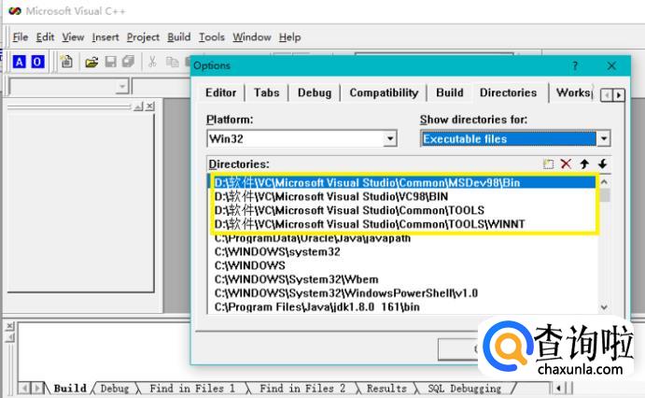Select the Oracle\Java\javapath directory entry
This screenshot has height=398, width=645.
pos(404,238)
